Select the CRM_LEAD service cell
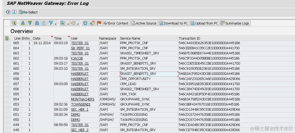The height and width of the screenshot is (133, 295). (149, 84)
